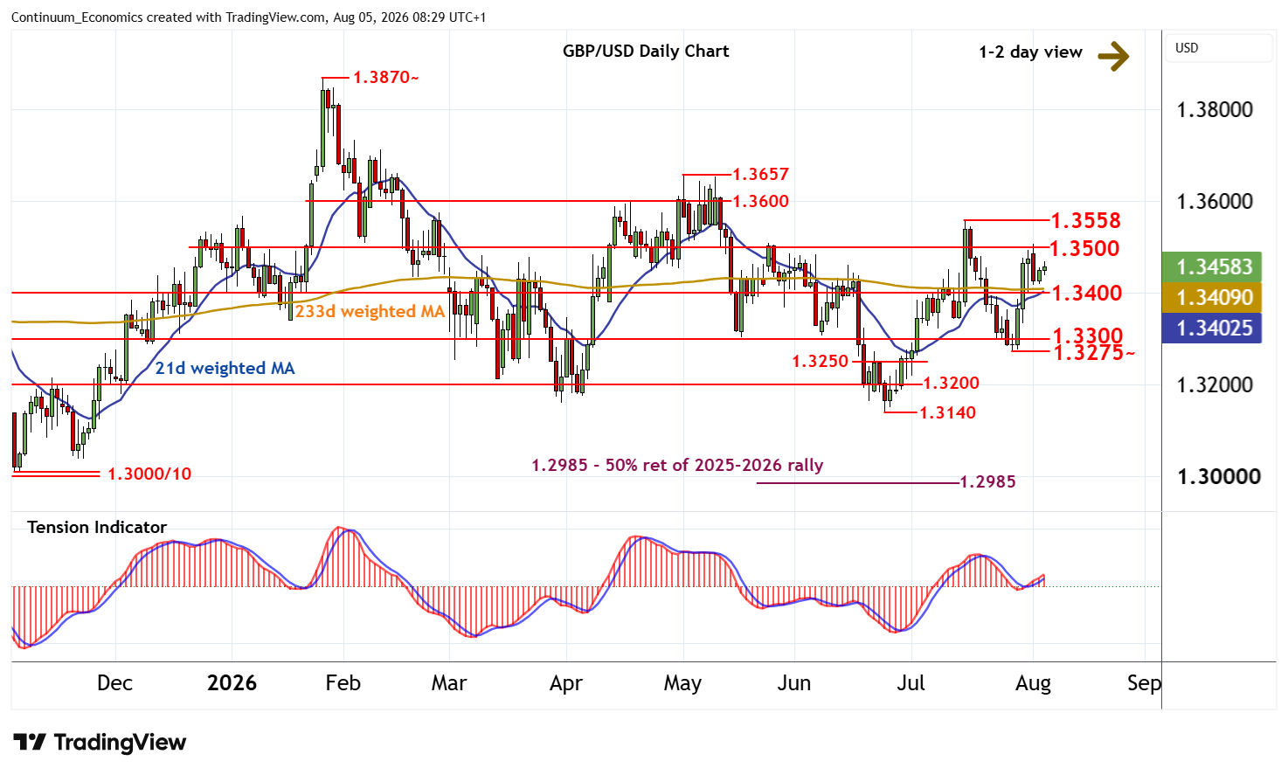The width and height of the screenshot is (1288, 775).
Task: Click the "1-2 day view" label
Action: coord(1030,52)
